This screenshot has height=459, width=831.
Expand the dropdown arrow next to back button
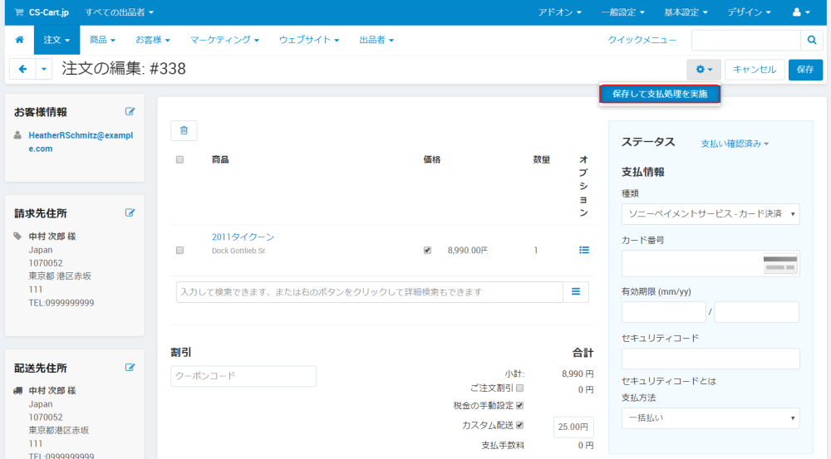click(x=44, y=69)
